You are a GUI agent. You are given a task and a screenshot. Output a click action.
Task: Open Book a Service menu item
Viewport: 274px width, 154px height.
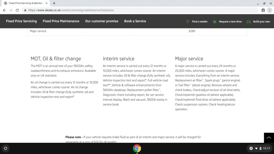tap(135, 21)
